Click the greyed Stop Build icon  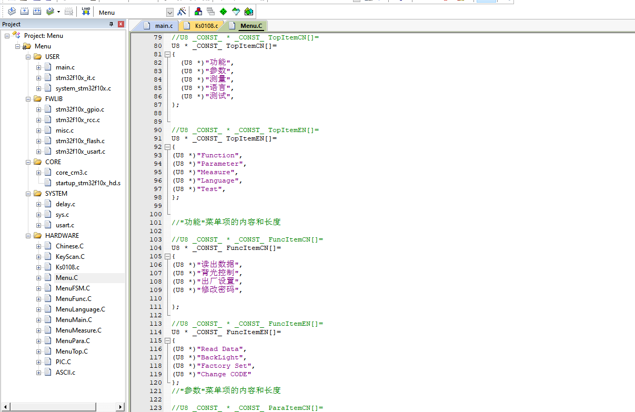pos(68,12)
